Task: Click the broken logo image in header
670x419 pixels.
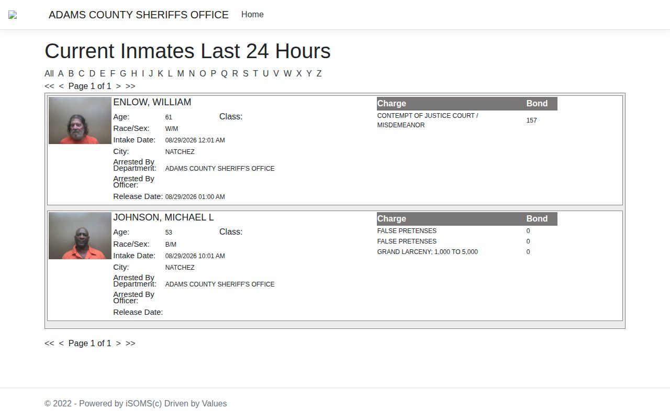Action: click(x=13, y=15)
